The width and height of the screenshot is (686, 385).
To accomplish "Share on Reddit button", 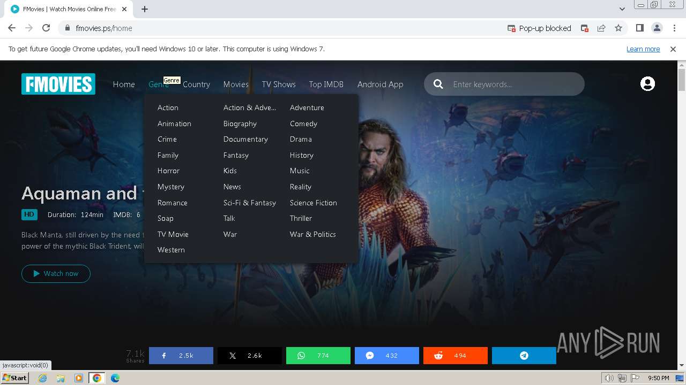I will (456, 356).
